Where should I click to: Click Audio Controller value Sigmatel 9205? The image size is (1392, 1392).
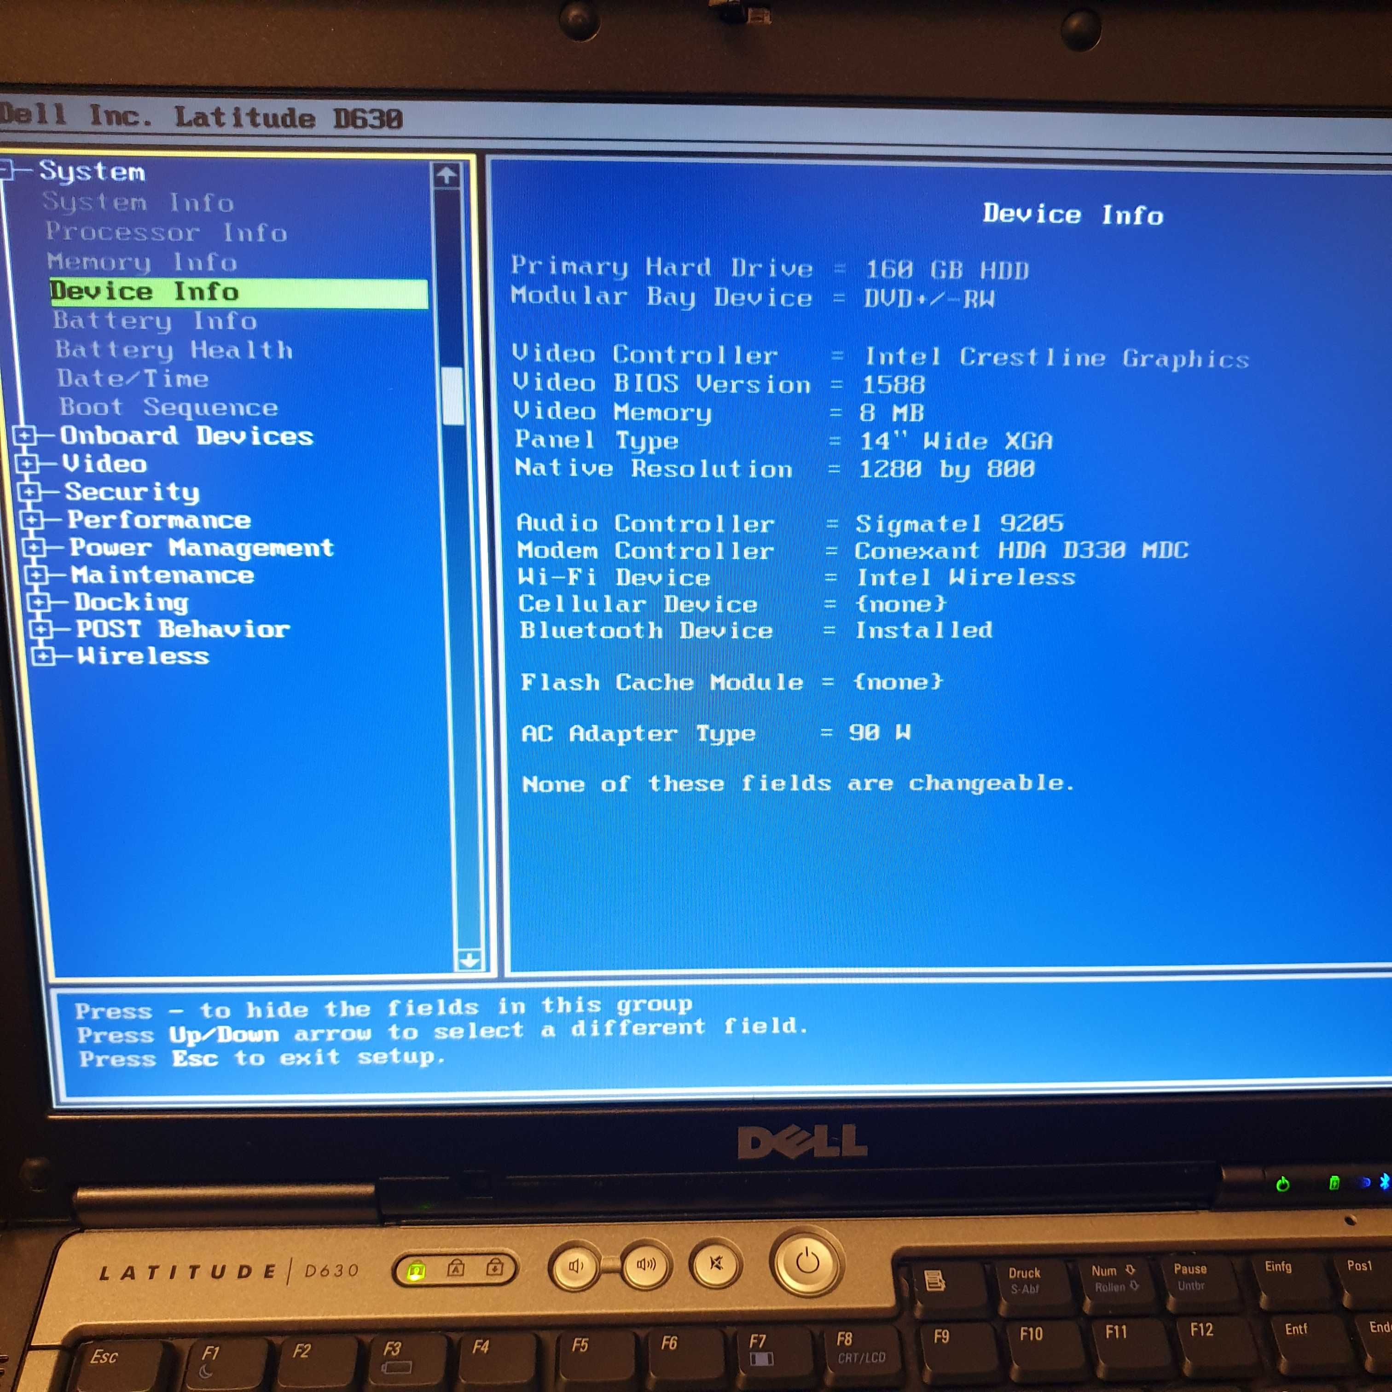[x=960, y=523]
